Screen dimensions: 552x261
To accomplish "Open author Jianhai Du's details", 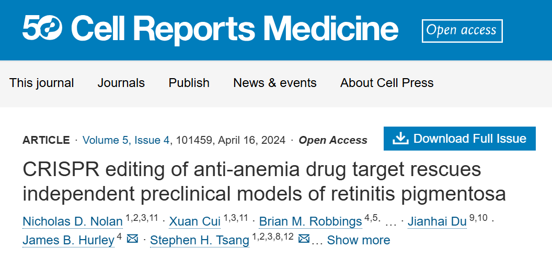I will pos(436,222).
